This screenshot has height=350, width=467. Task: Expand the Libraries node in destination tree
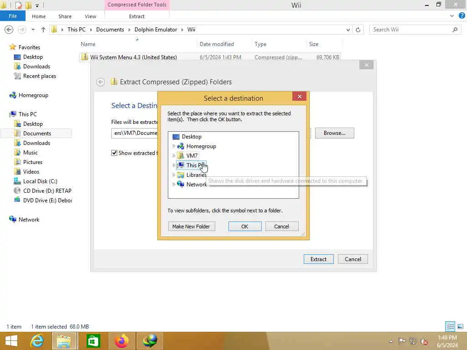point(174,175)
